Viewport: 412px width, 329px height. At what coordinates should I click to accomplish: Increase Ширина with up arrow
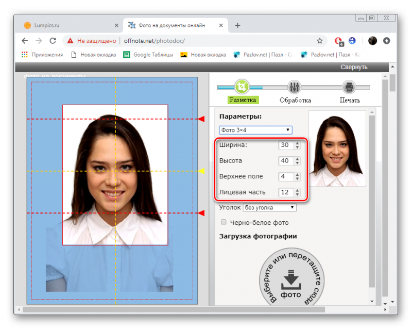tap(297, 143)
